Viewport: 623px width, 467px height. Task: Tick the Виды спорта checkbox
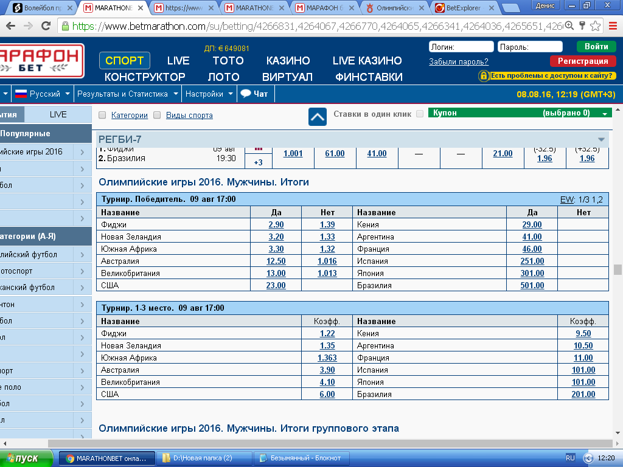click(x=158, y=115)
